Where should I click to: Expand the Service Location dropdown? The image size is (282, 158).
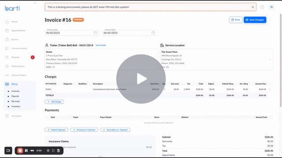pyautogui.click(x=270, y=60)
